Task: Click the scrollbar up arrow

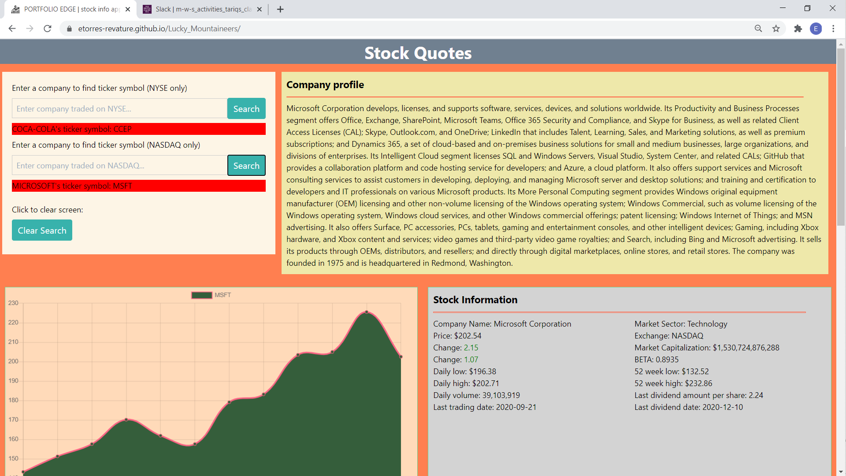Action: 841,44
